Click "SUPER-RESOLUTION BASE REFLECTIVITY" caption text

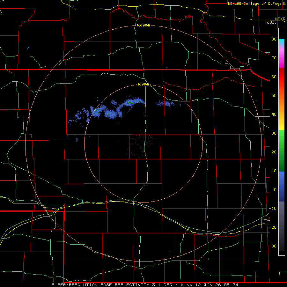coord(100,285)
